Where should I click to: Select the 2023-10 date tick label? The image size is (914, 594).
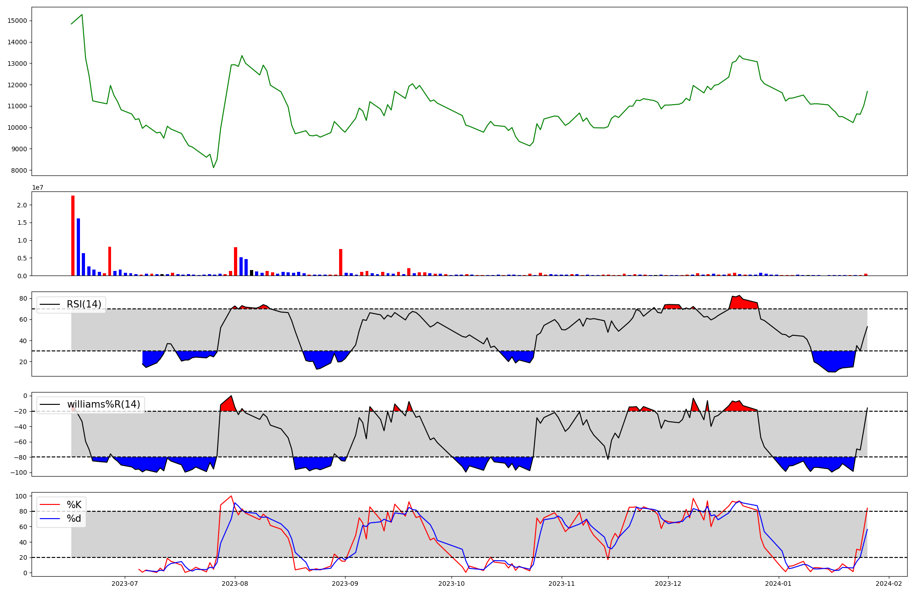coord(452,583)
